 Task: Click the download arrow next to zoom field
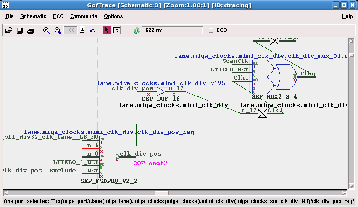82,30
